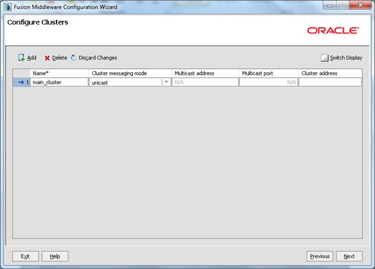Click the Multicast address N/A field
Viewport: 375px width, 269px height.
[x=205, y=82]
